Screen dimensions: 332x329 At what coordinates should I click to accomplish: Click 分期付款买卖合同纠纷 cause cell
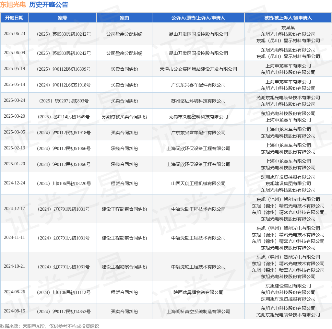tap(124, 117)
